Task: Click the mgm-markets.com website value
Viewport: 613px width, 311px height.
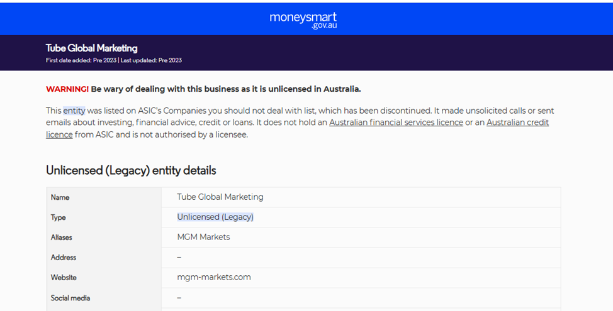Action: pyautogui.click(x=214, y=278)
